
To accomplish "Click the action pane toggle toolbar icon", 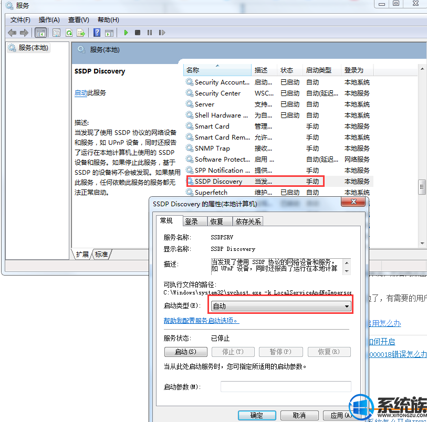I will (x=109, y=33).
